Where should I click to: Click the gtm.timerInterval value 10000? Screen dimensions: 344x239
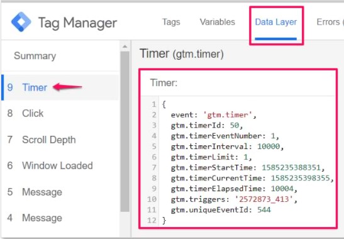pos(269,147)
